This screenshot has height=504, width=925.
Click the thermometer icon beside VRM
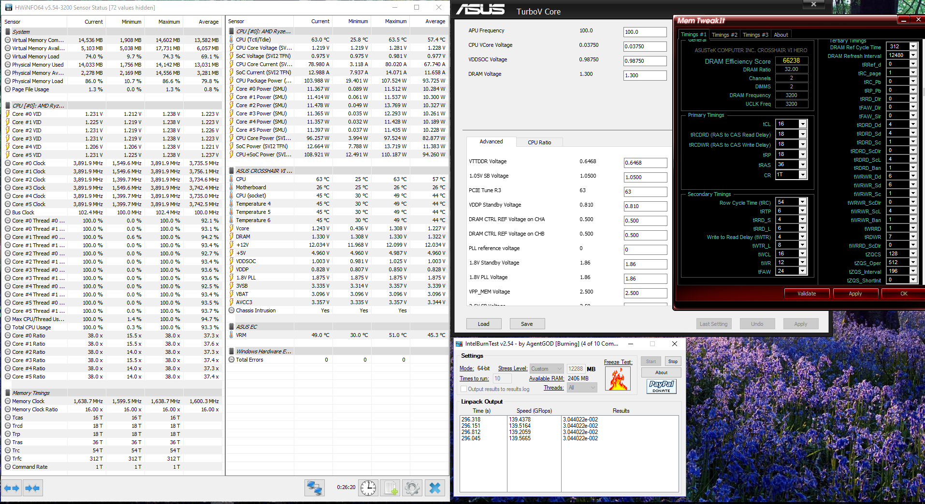click(x=231, y=335)
